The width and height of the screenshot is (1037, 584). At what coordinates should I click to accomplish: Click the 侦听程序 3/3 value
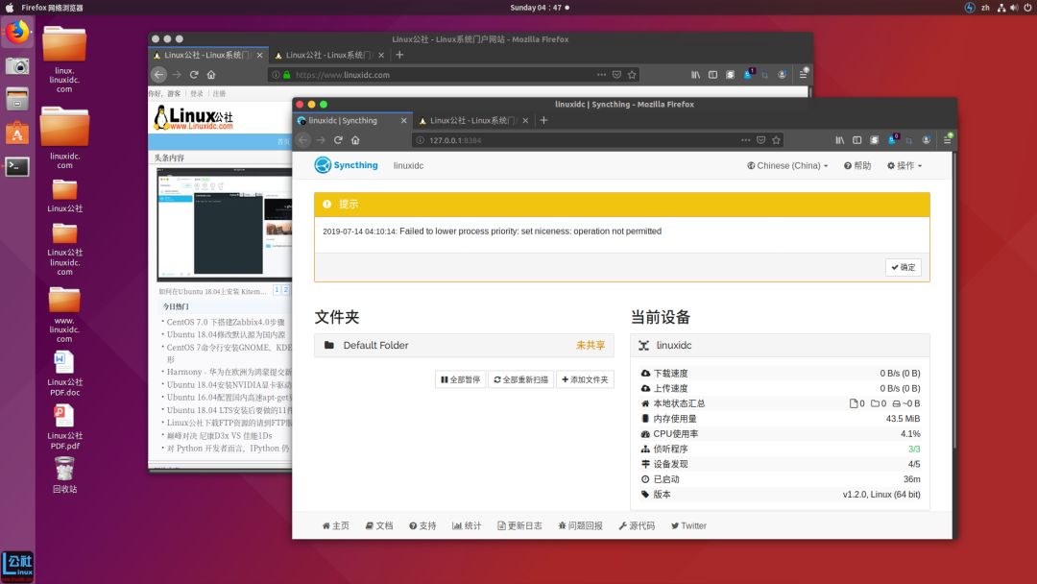coord(914,450)
